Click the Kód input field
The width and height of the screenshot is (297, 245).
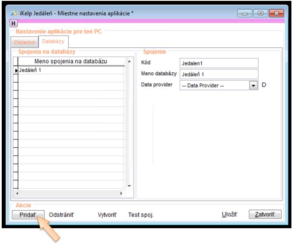(x=218, y=63)
